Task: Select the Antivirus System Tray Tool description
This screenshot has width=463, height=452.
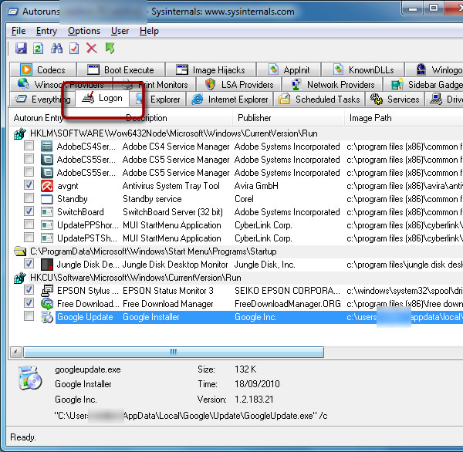Action: [x=171, y=186]
